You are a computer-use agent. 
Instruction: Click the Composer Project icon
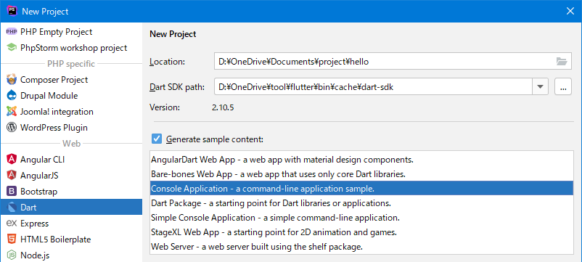point(12,80)
